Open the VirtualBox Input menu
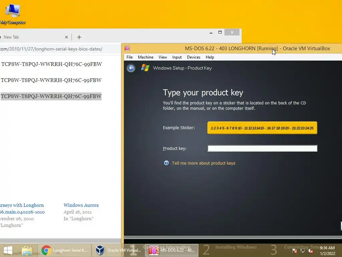Image resolution: width=342 pixels, height=257 pixels. (x=177, y=57)
